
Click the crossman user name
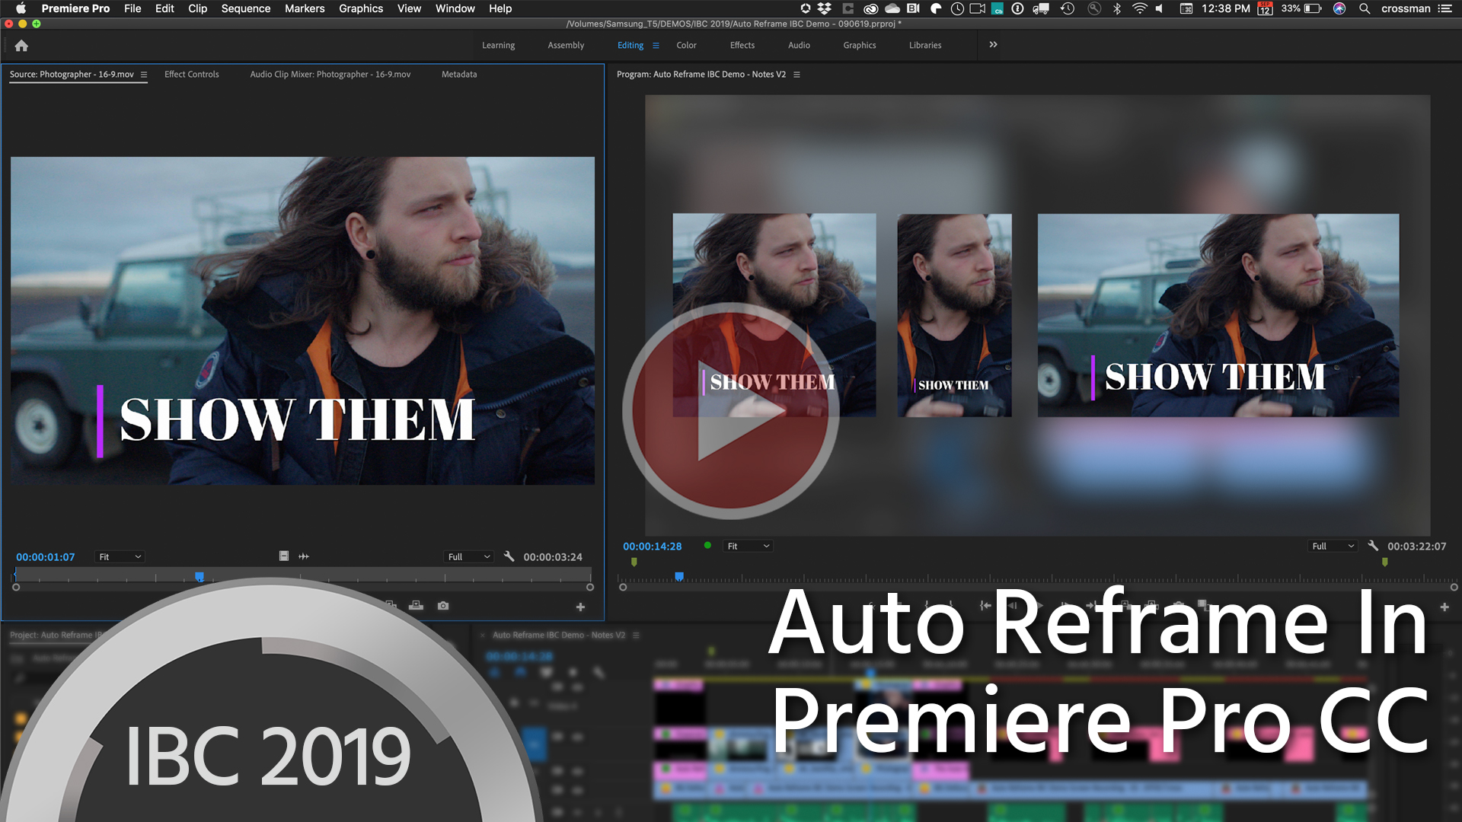pos(1406,8)
